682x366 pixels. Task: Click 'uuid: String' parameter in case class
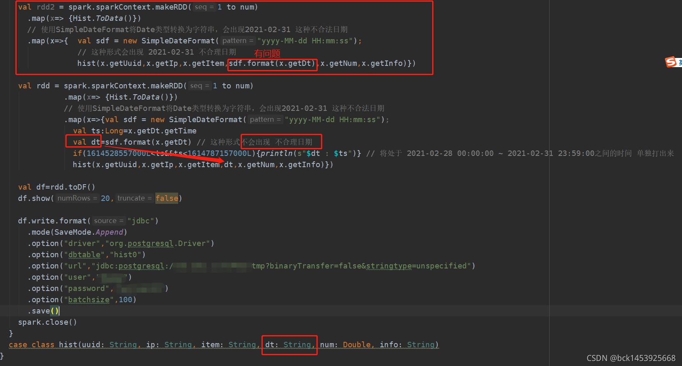coord(109,345)
